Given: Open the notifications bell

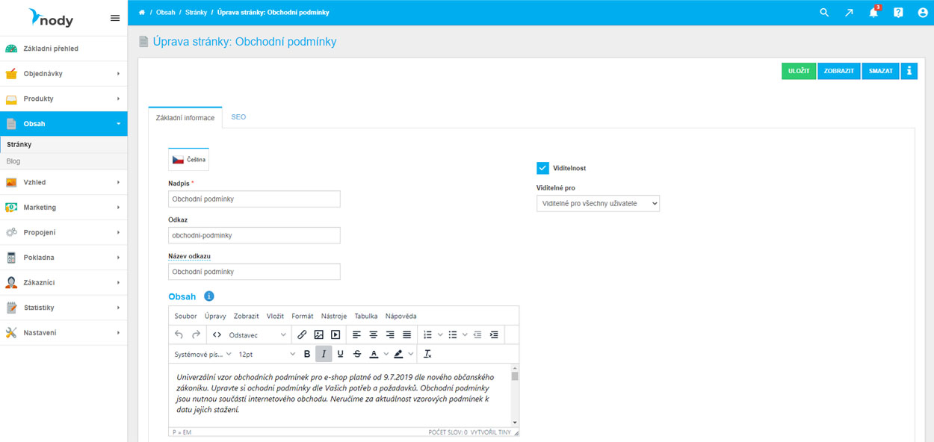Looking at the screenshot, I should click(x=873, y=13).
